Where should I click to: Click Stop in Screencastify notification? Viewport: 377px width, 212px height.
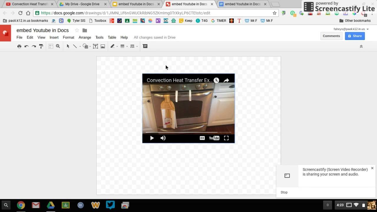click(284, 192)
